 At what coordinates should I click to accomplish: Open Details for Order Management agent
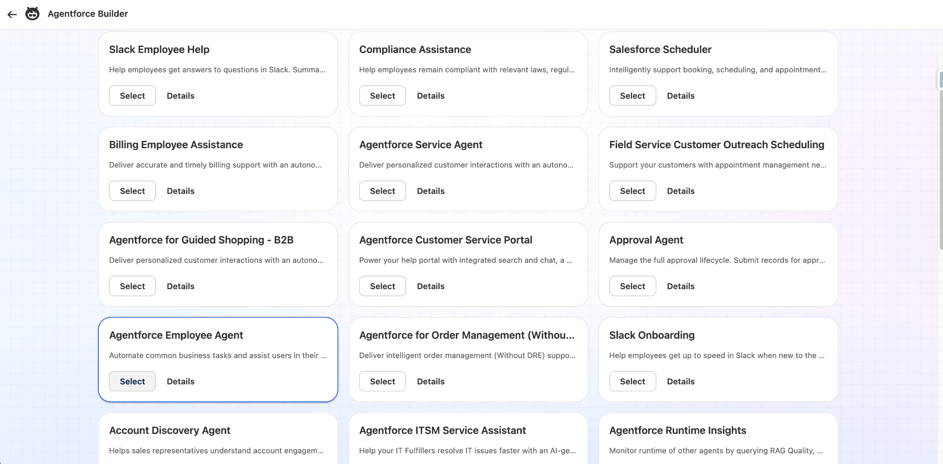click(x=431, y=382)
